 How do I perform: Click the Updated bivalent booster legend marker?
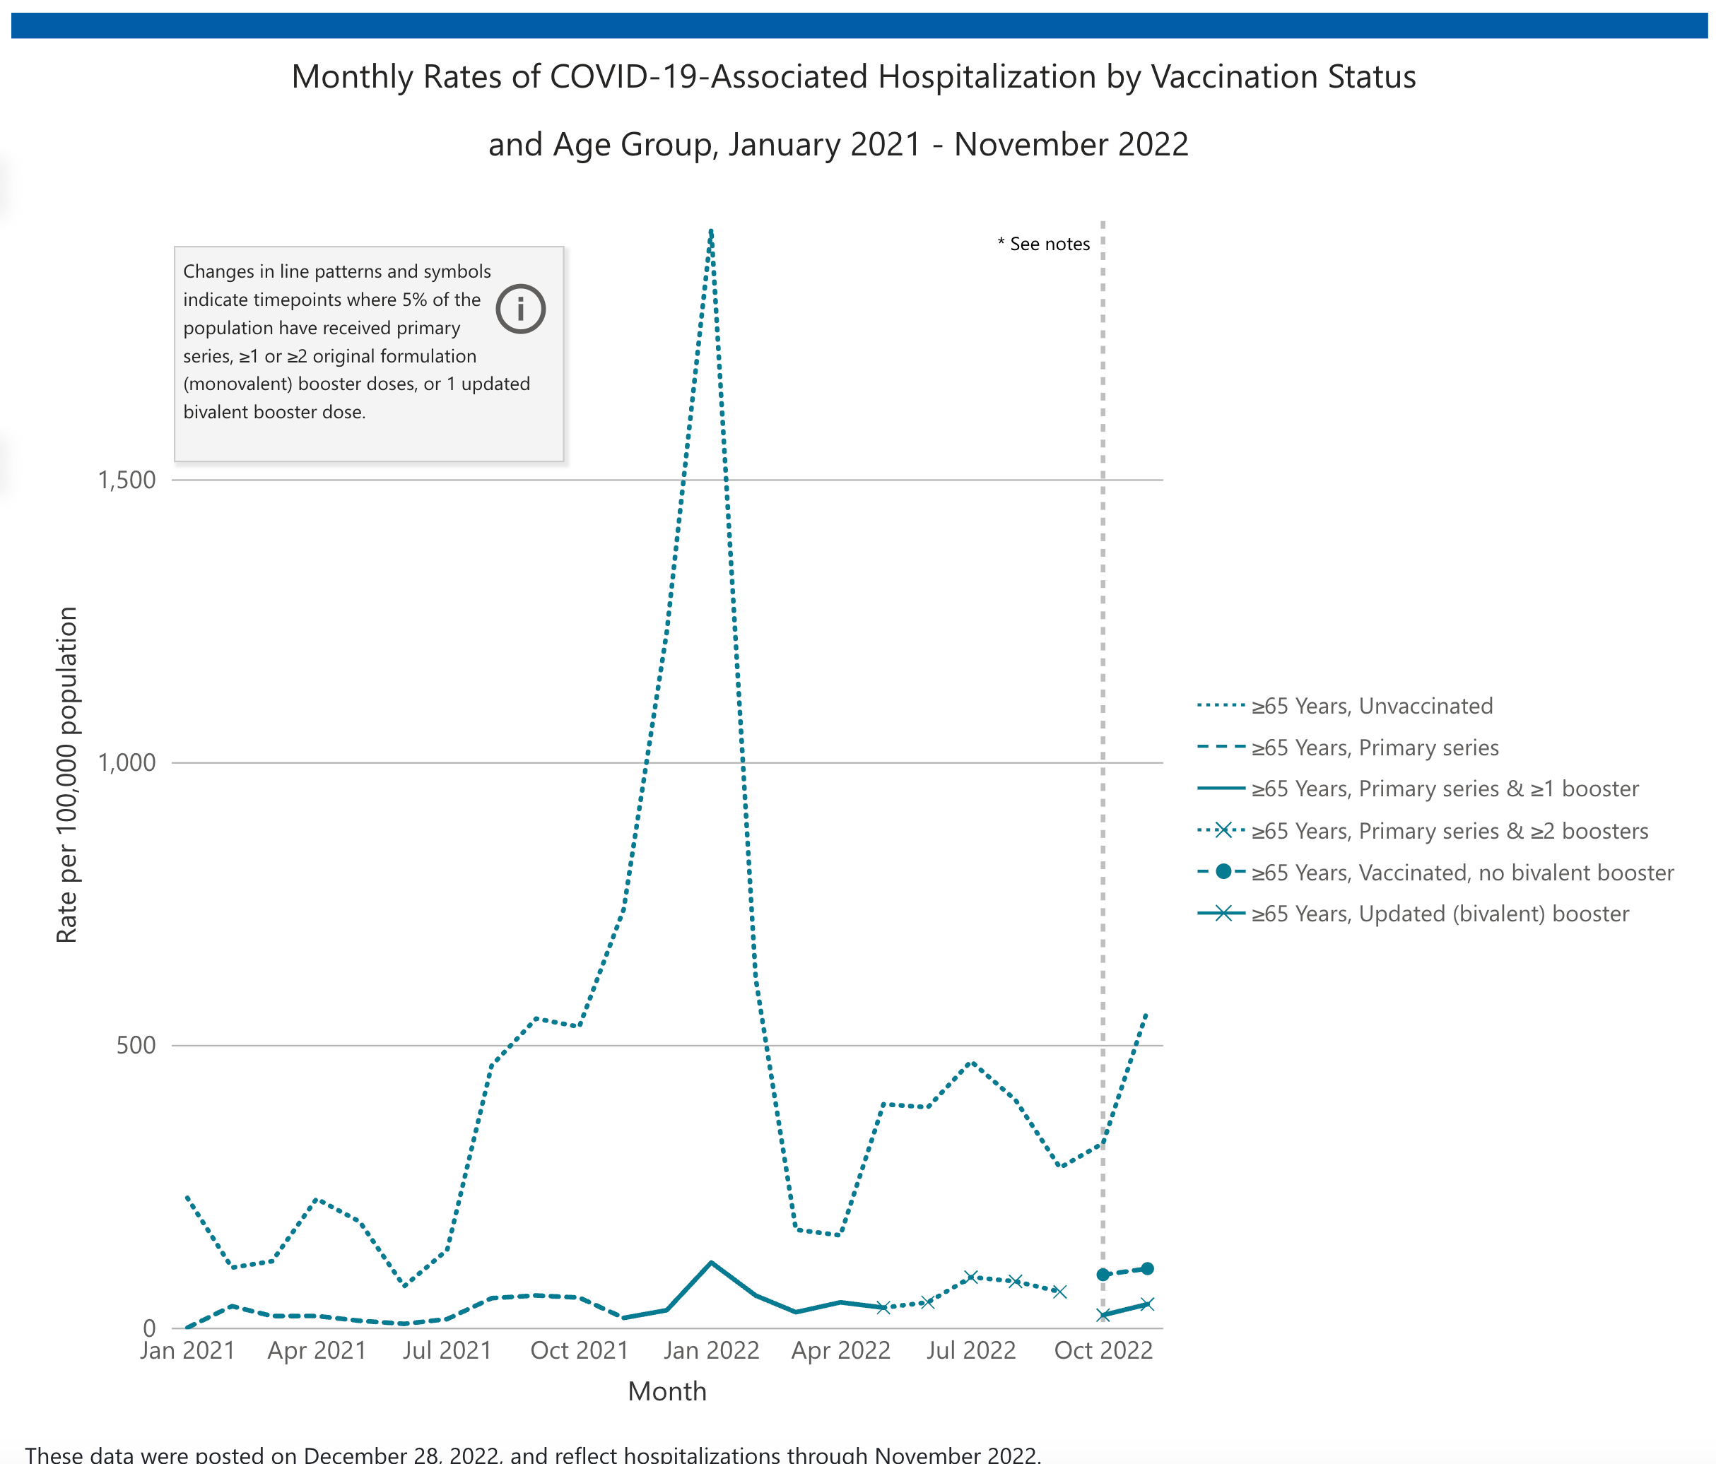[1223, 914]
